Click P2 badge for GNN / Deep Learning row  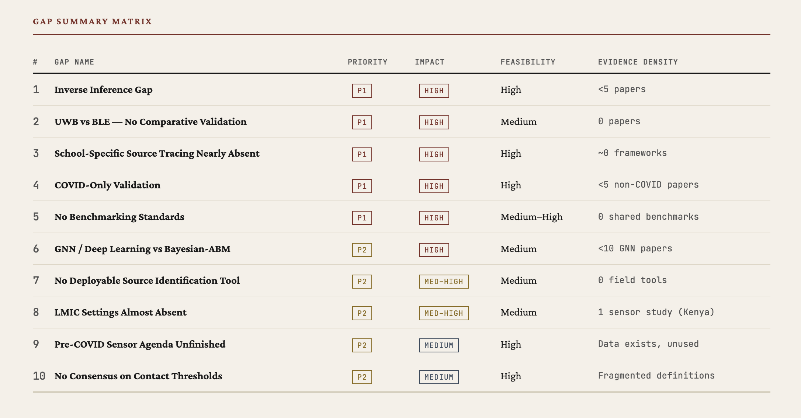pos(362,250)
